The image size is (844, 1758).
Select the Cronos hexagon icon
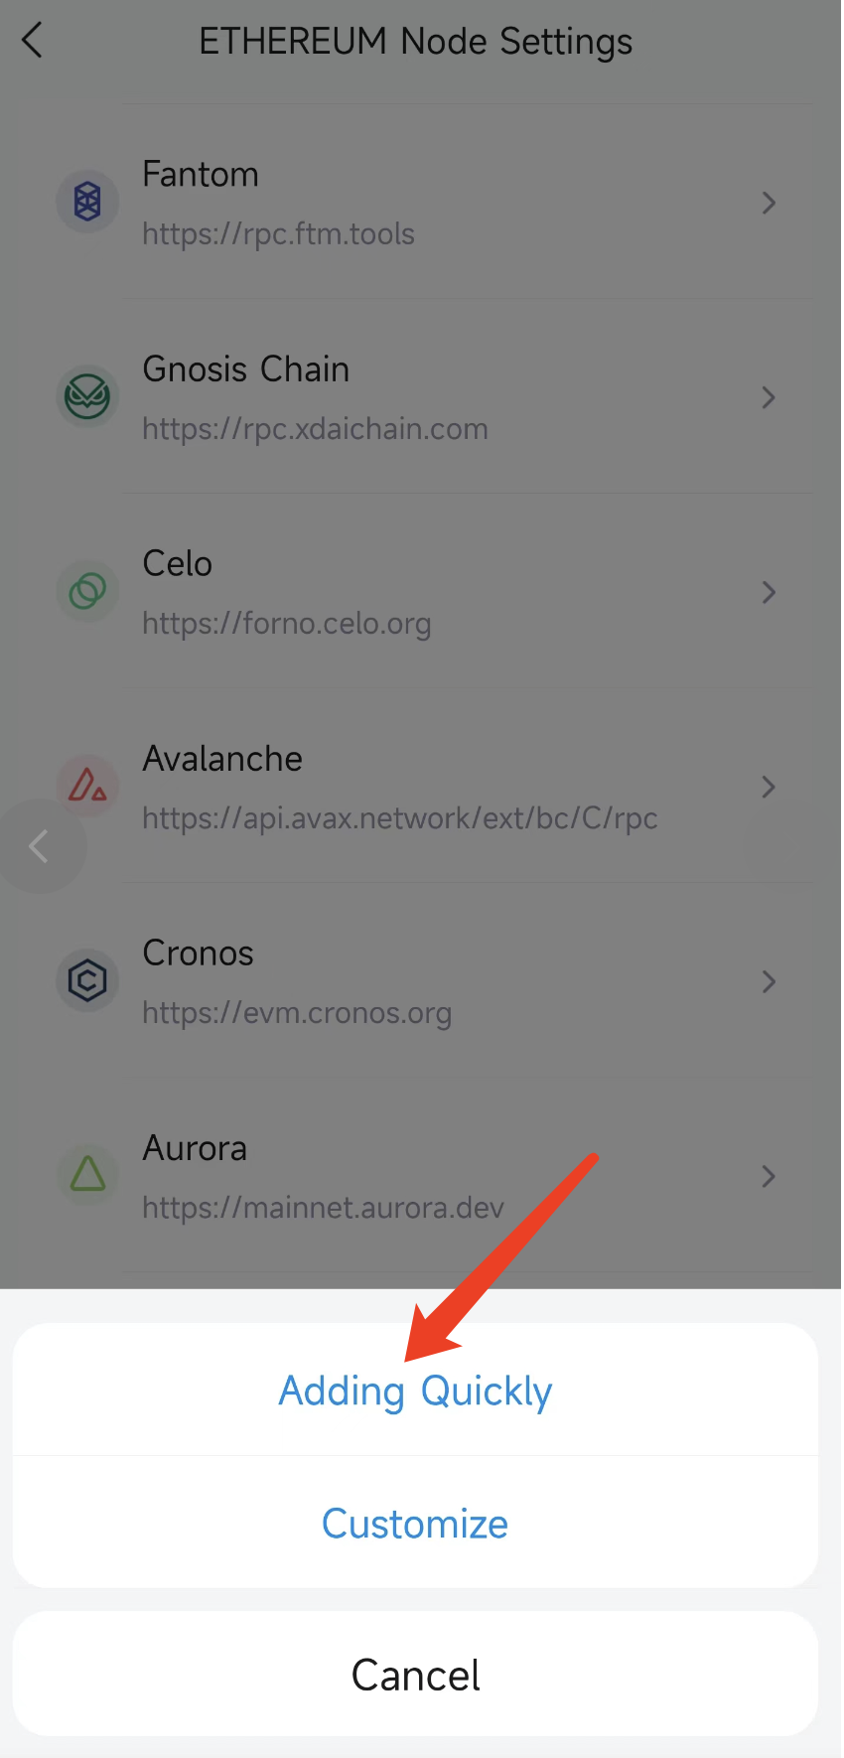coord(87,980)
